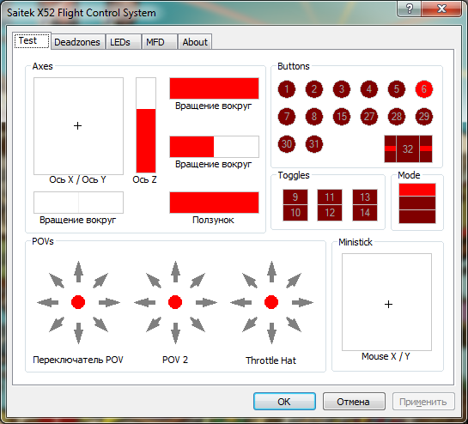468x424 pixels.
Task: Click the center dot of Throttle Hat
Action: (x=271, y=302)
